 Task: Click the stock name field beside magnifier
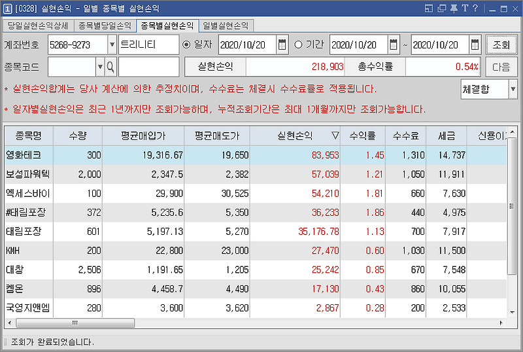148,67
